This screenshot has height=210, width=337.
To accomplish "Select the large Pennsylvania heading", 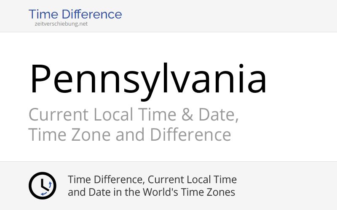I will coord(148,79).
